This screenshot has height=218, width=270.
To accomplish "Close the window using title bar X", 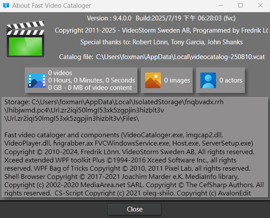I will [260, 6].
